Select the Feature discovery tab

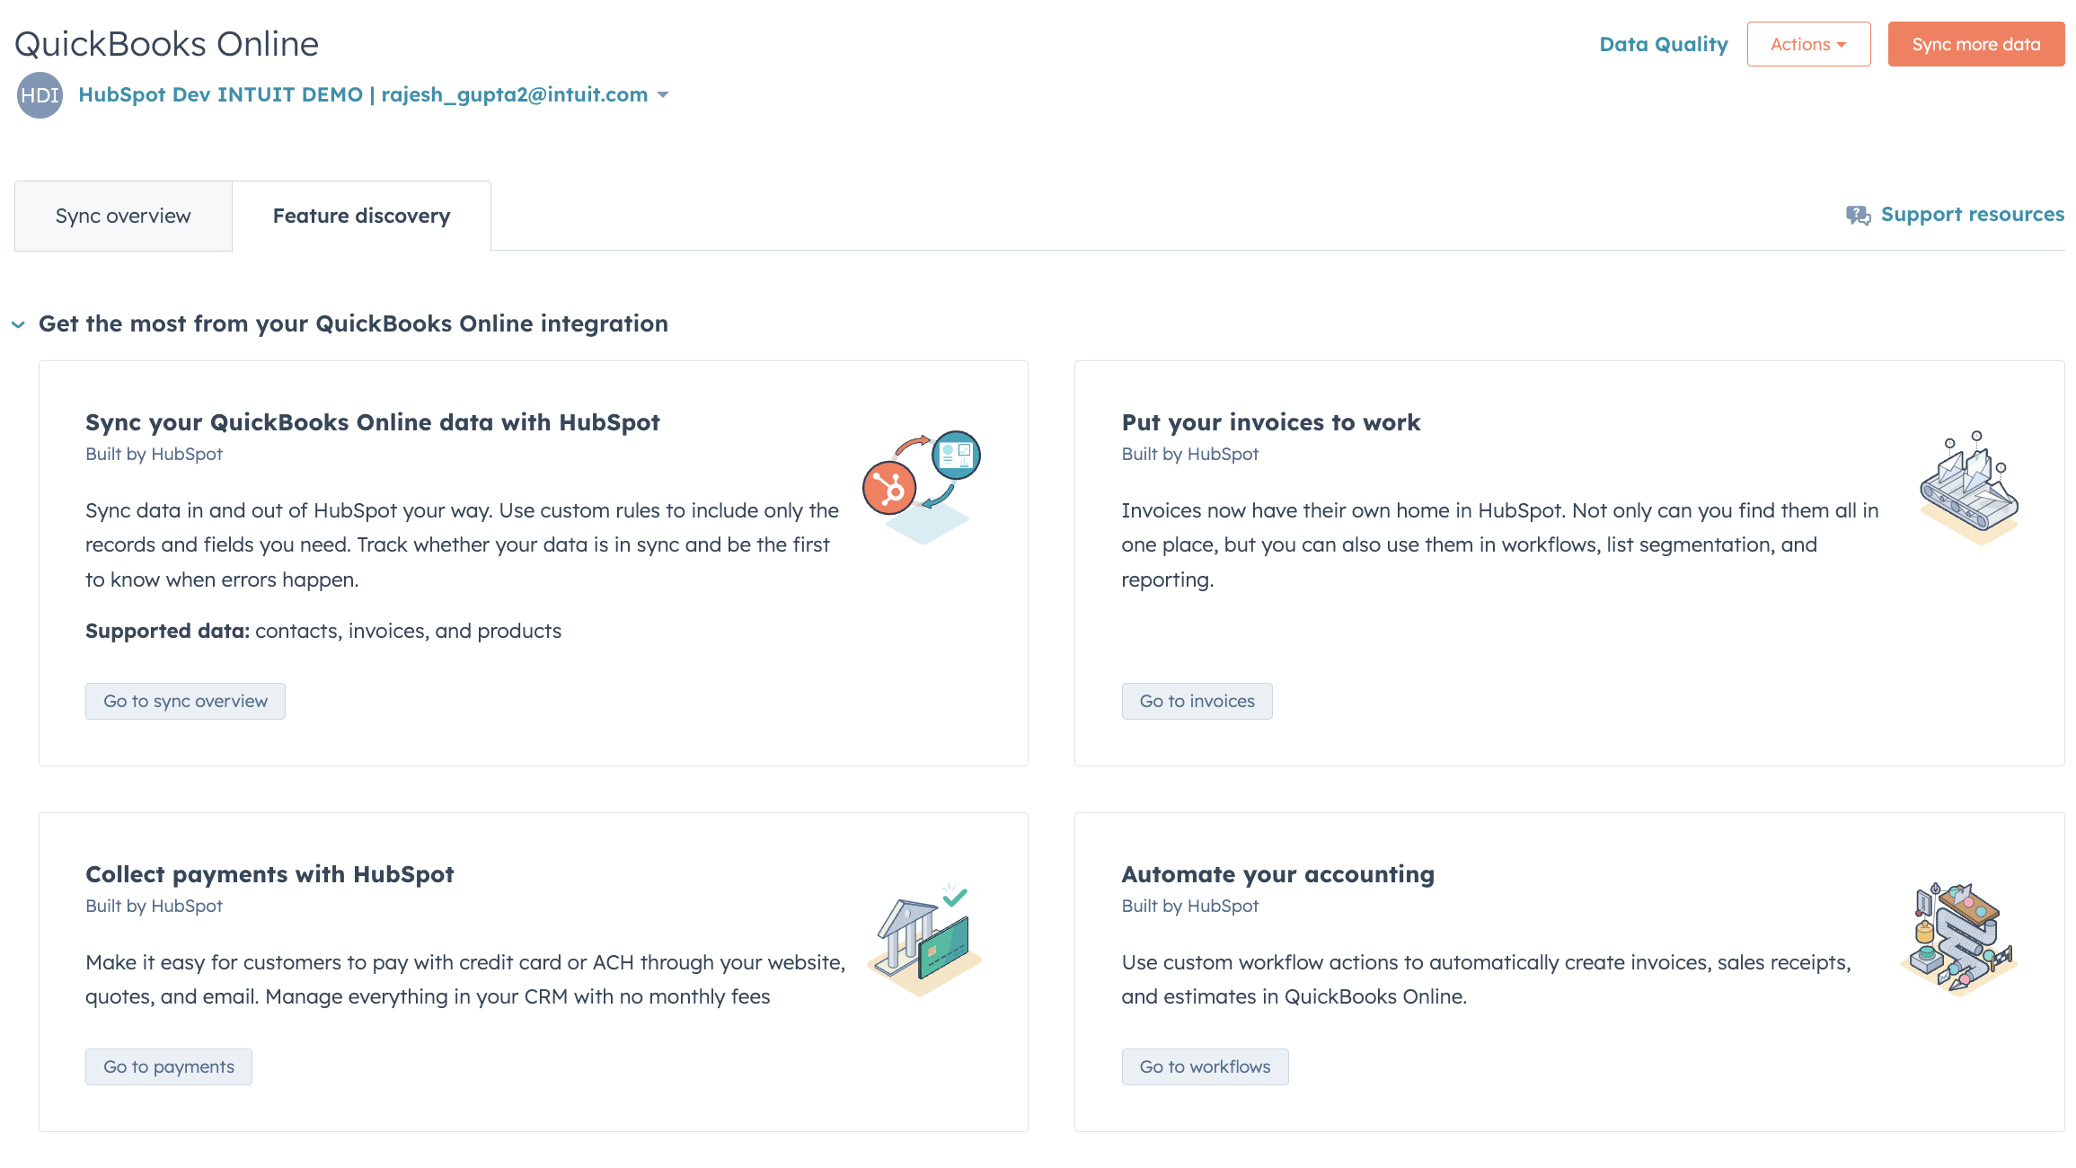(x=361, y=216)
